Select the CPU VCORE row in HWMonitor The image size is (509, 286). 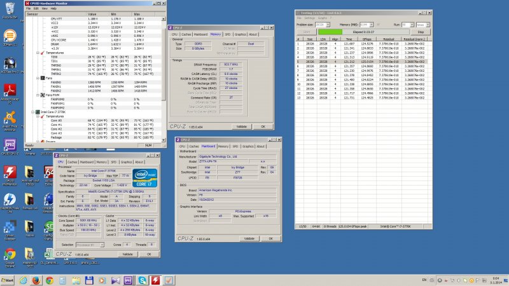coord(94,40)
